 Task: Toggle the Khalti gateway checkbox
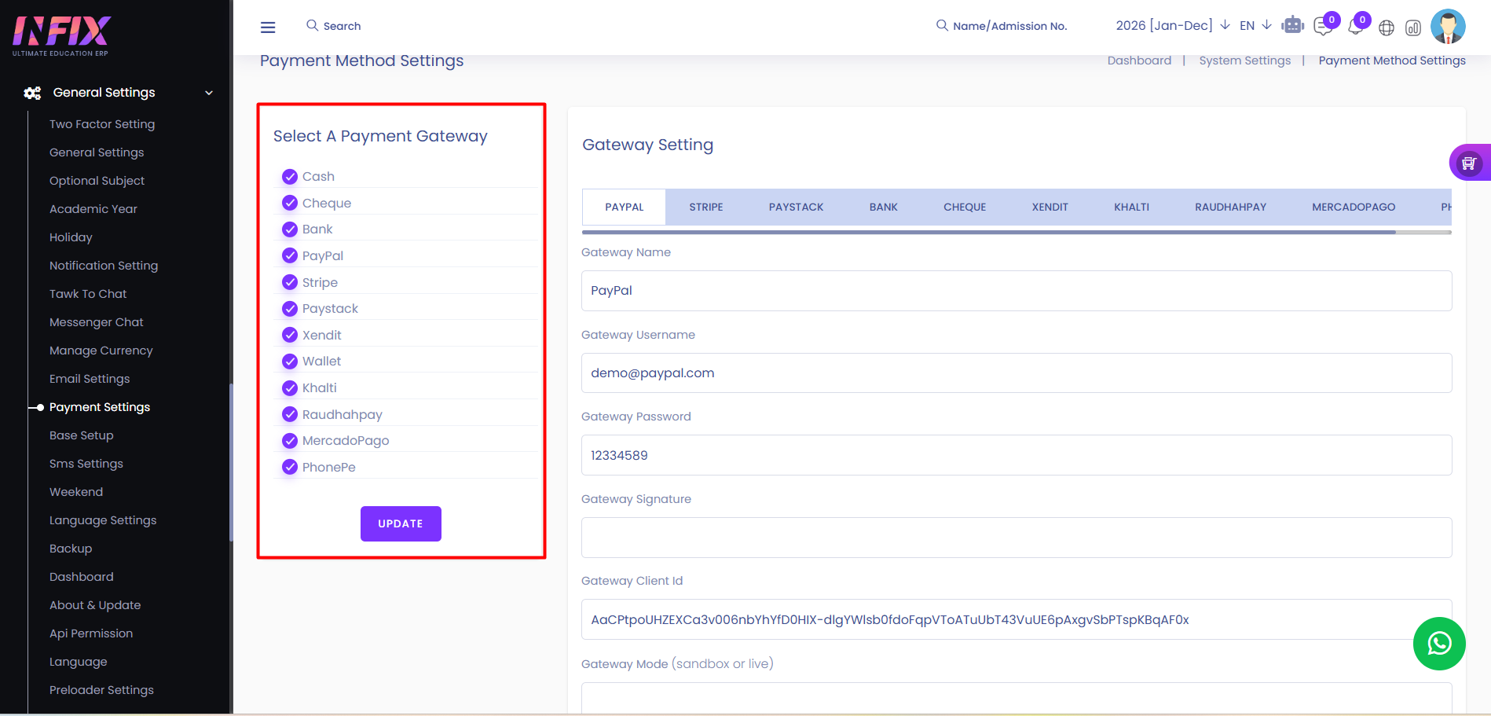[x=290, y=387]
